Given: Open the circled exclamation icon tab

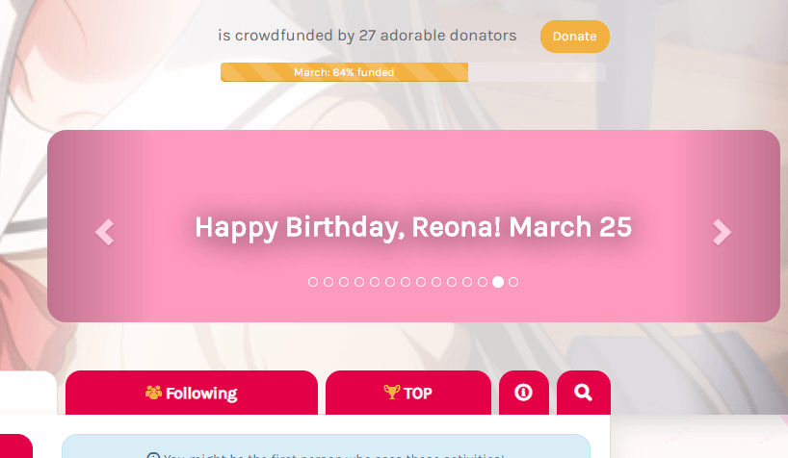Looking at the screenshot, I should (524, 393).
